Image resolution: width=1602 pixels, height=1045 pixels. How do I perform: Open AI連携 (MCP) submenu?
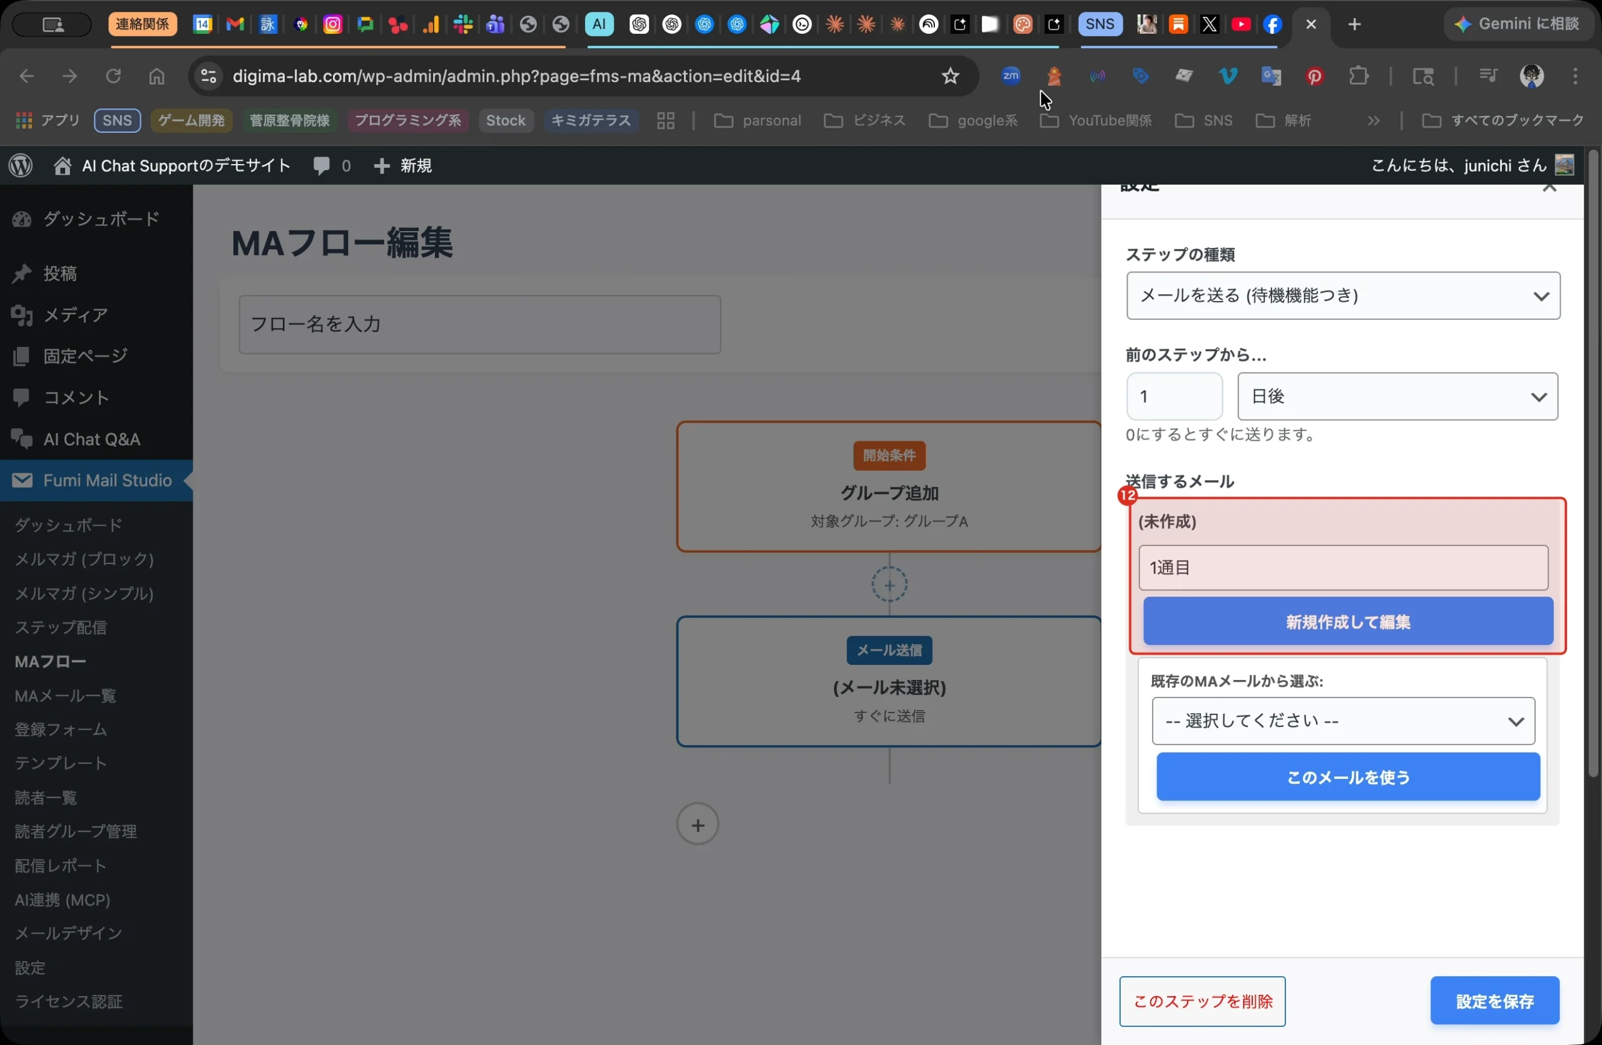63,900
